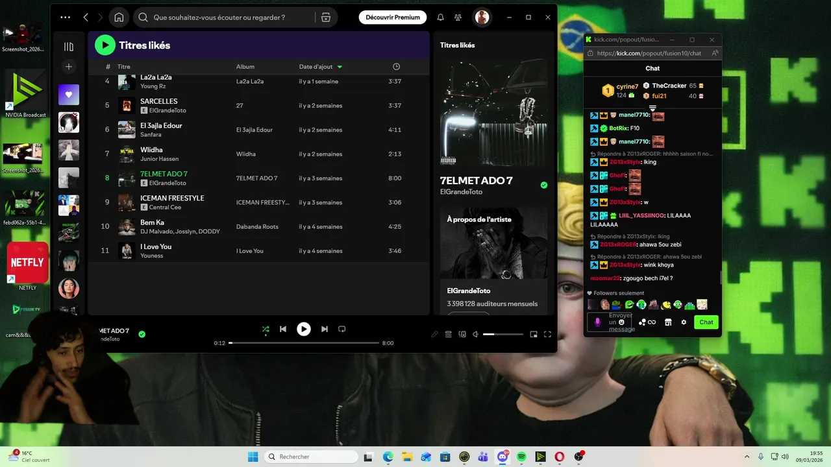Select track El 3ajla Edour
This screenshot has height=467, width=831.
[x=258, y=130]
